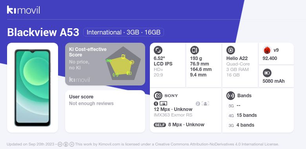Click the processor chip icon above Helio A22
The width and height of the screenshot is (306, 149).
(x=231, y=50)
